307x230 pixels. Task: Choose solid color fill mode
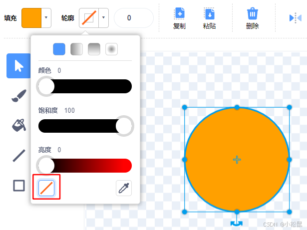(59, 49)
